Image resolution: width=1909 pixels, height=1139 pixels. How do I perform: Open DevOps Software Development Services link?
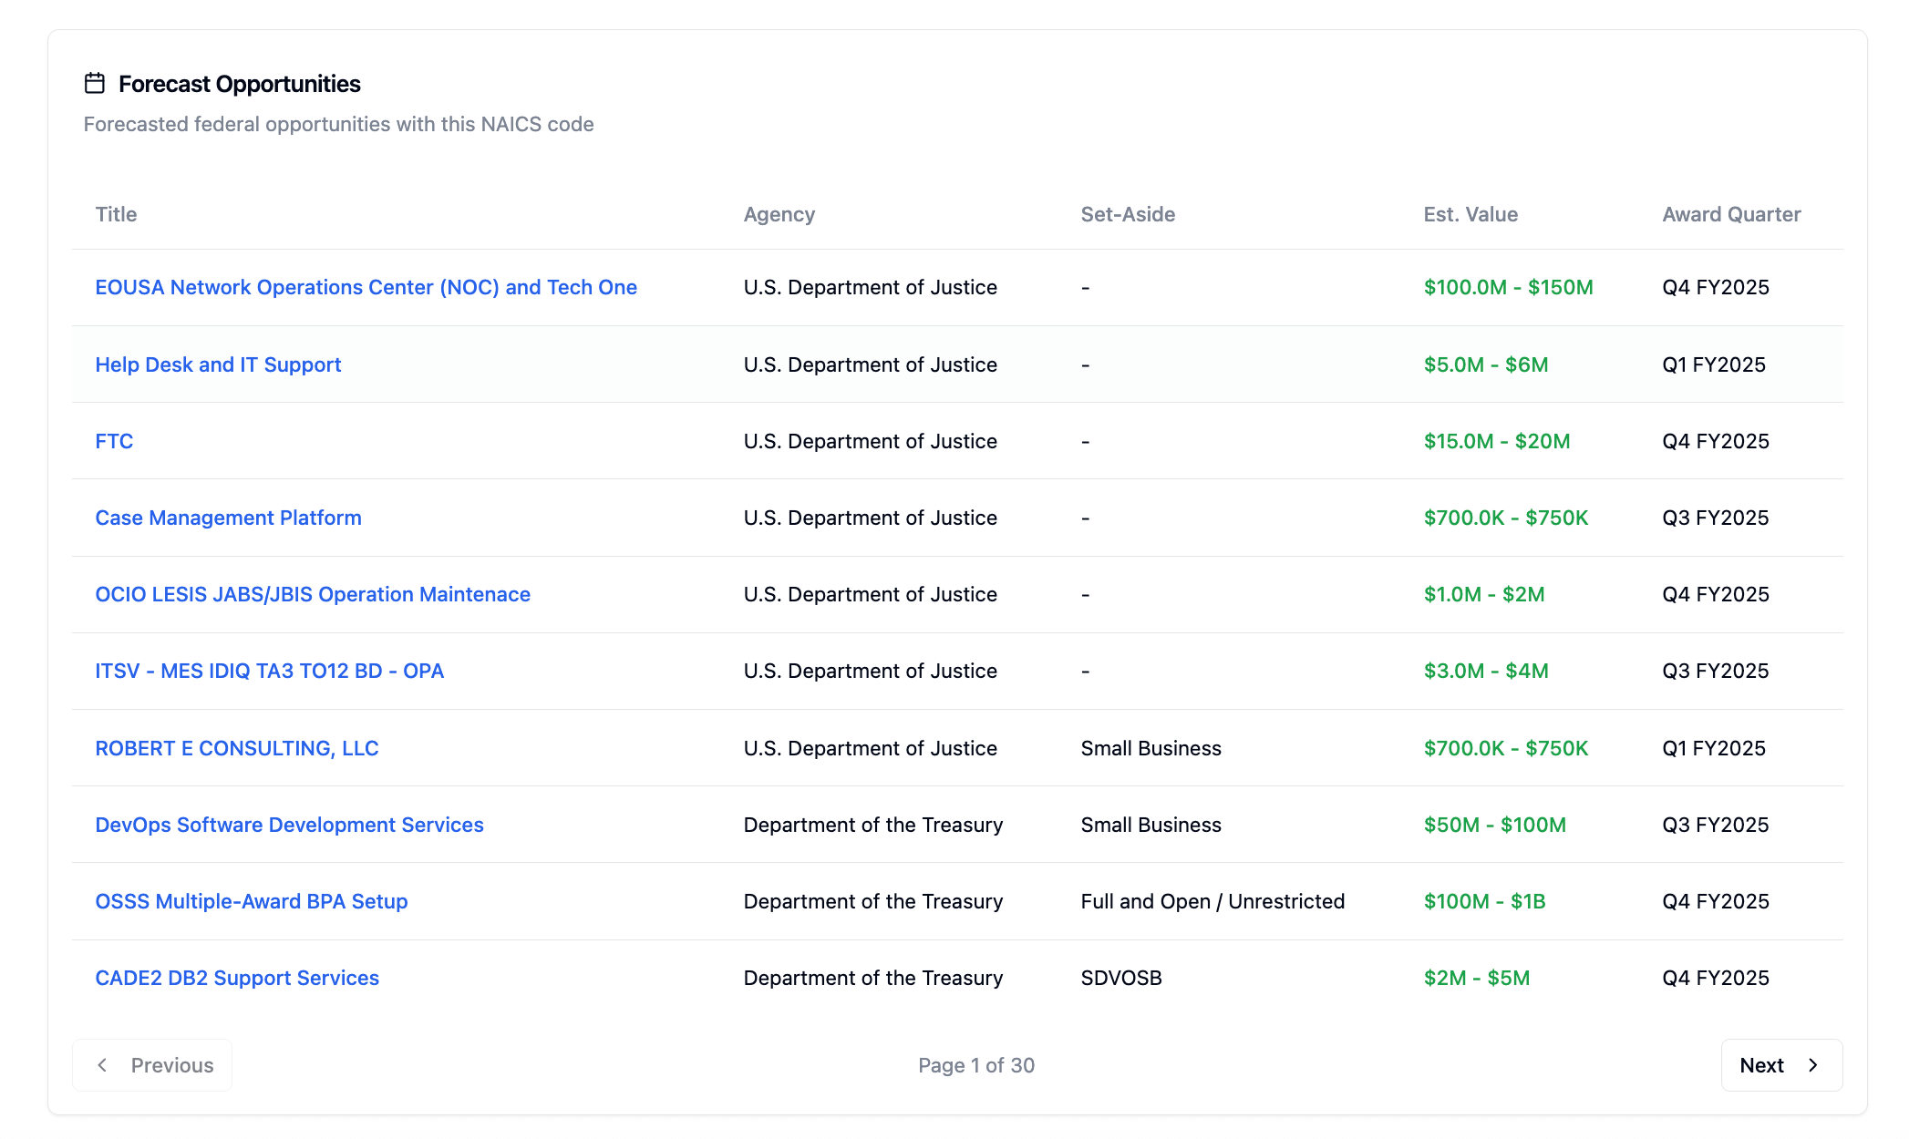(x=289, y=825)
